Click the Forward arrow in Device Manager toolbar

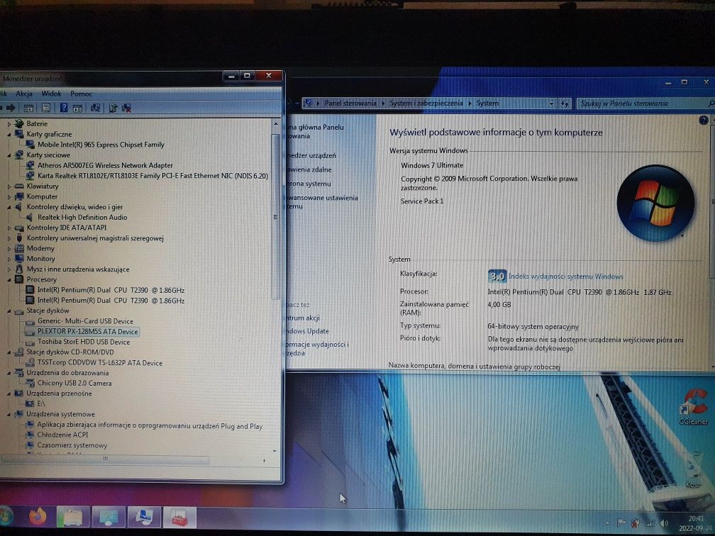coord(11,108)
